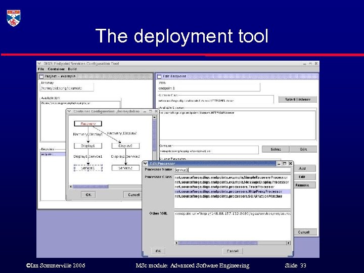Click Cancel in Container Configuration window

tap(133, 195)
